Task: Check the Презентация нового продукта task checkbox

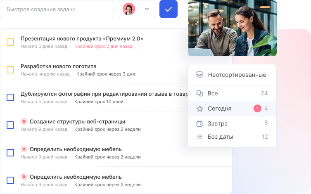Action: click(10, 42)
